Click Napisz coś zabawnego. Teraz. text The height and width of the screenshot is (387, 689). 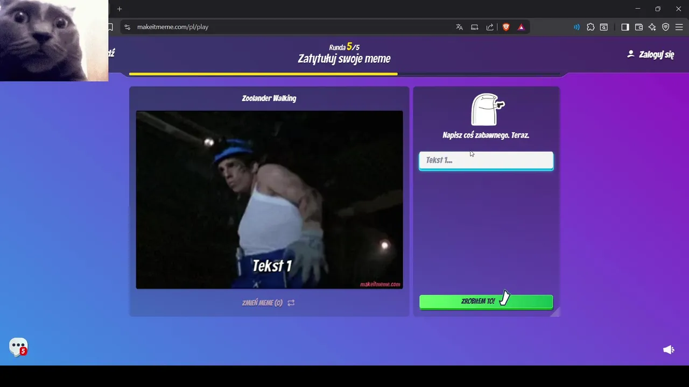click(x=486, y=135)
